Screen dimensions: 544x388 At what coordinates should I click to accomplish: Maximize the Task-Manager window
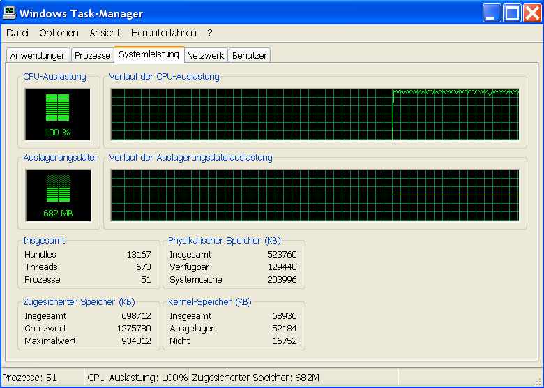coord(512,13)
